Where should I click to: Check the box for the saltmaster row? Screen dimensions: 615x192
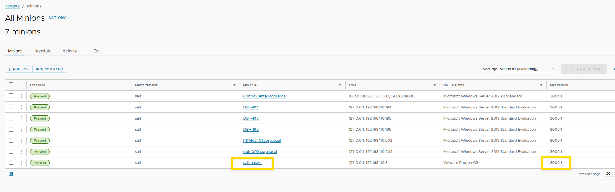coord(11,162)
